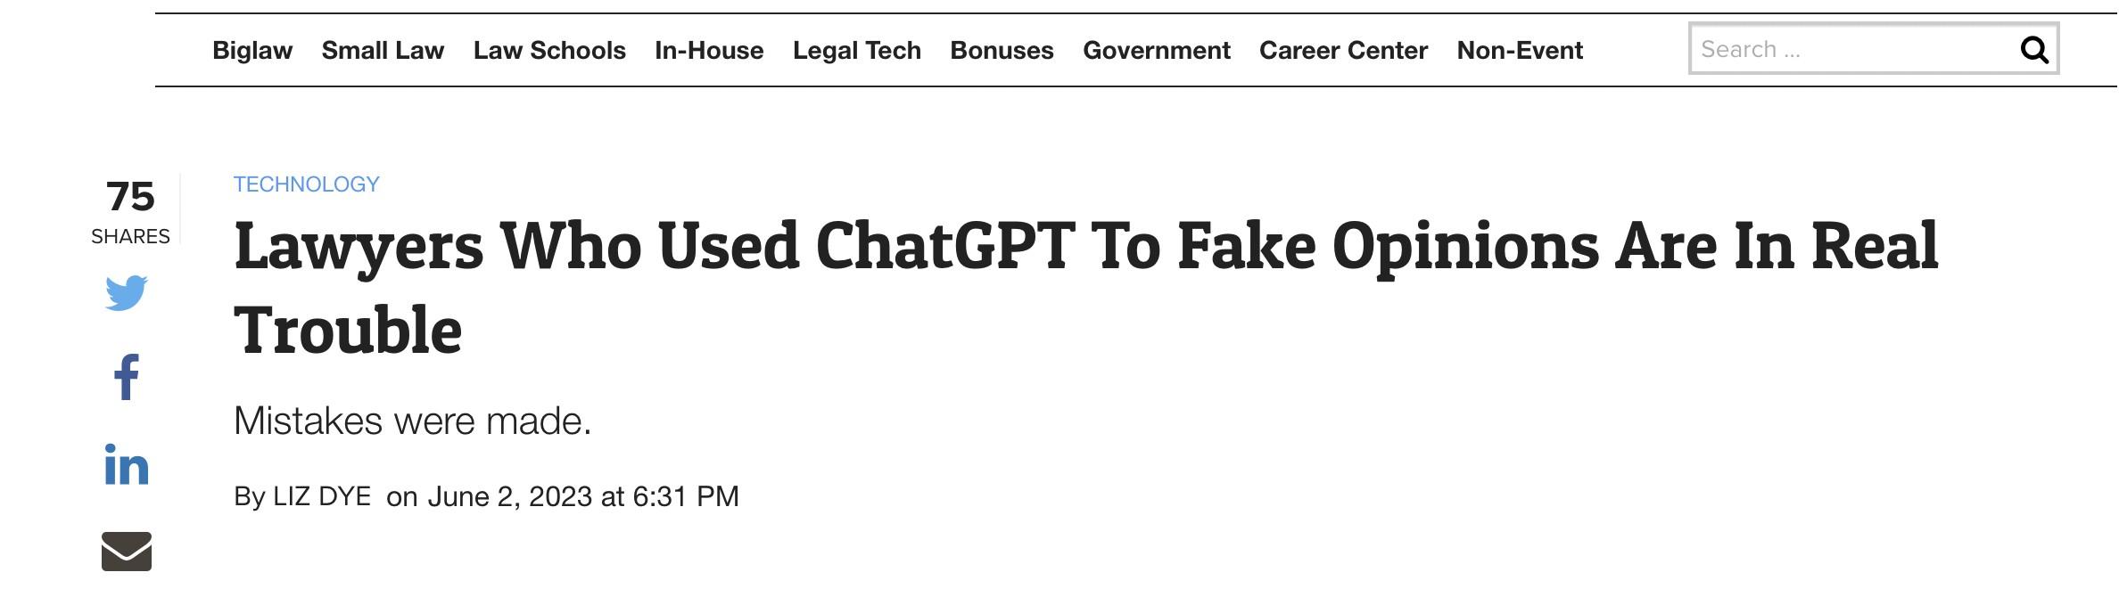2119x597 pixels.
Task: Open Career Center navigation link
Action: point(1343,51)
